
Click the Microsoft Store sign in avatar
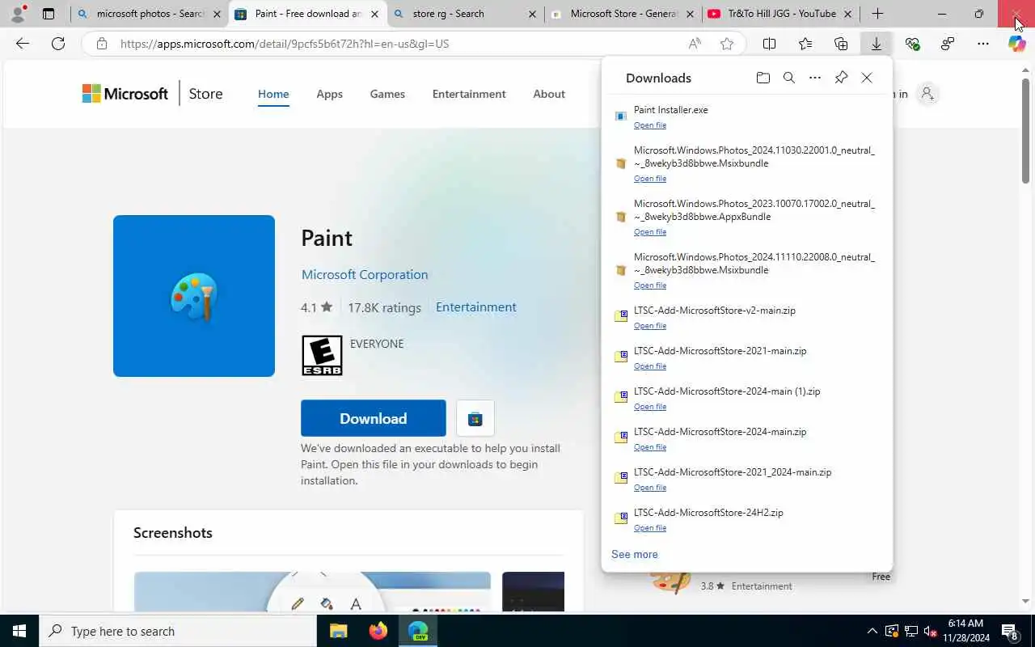tap(927, 94)
